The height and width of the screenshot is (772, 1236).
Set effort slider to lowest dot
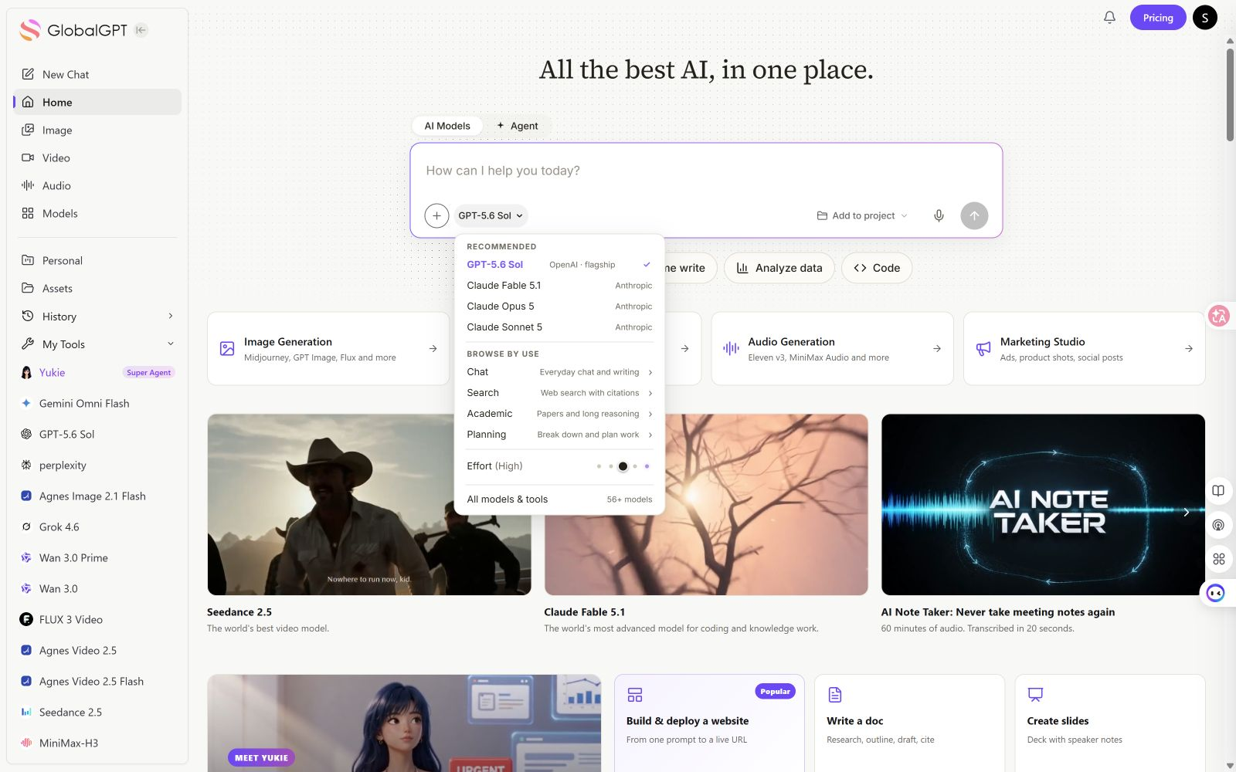point(599,466)
